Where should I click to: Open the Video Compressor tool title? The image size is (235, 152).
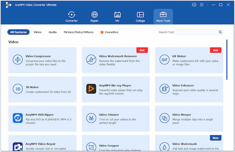click(38, 56)
